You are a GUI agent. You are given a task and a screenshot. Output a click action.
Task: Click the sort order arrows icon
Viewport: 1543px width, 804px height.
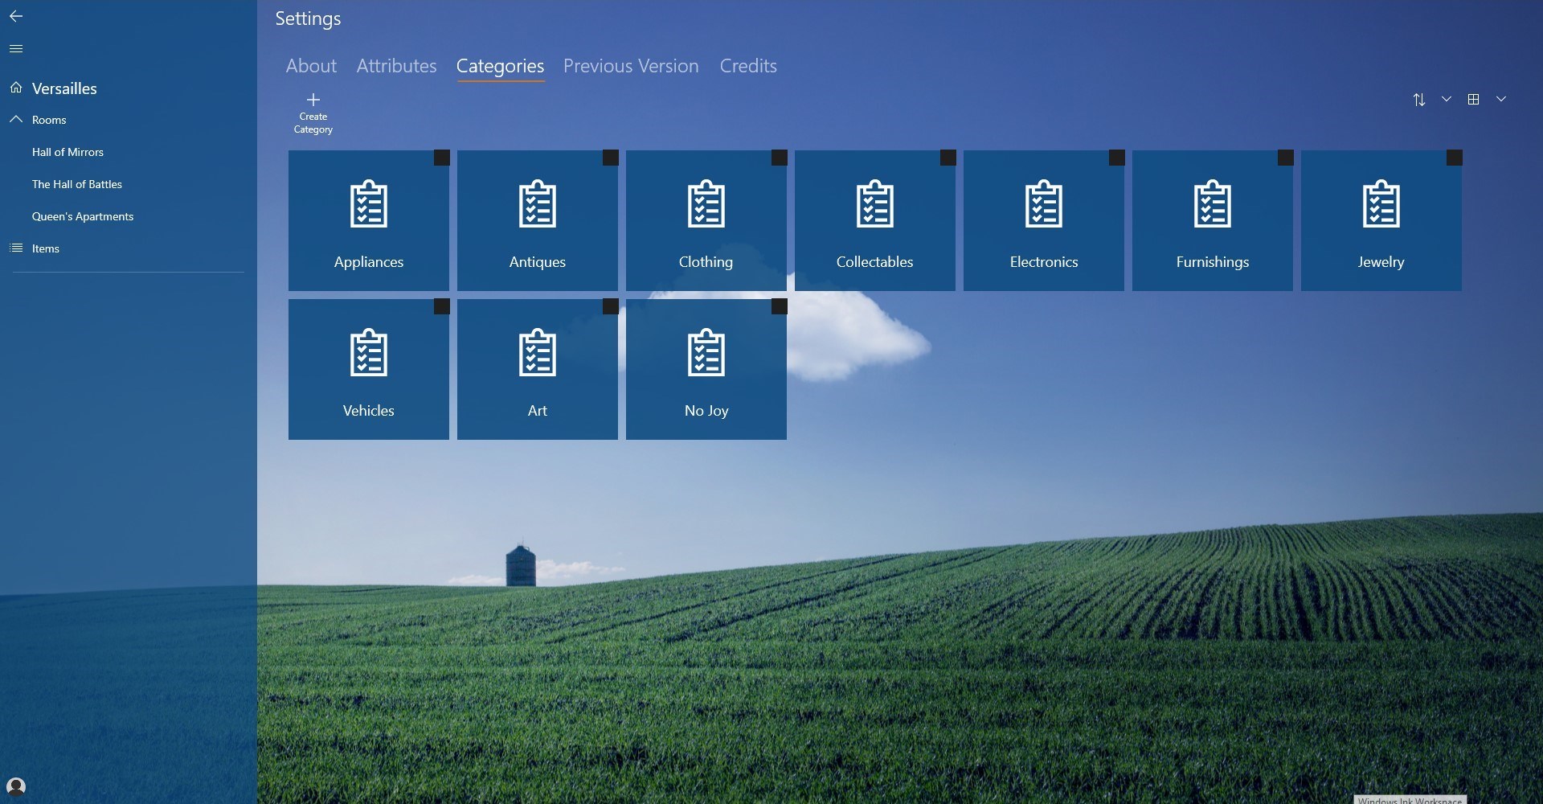(1419, 100)
